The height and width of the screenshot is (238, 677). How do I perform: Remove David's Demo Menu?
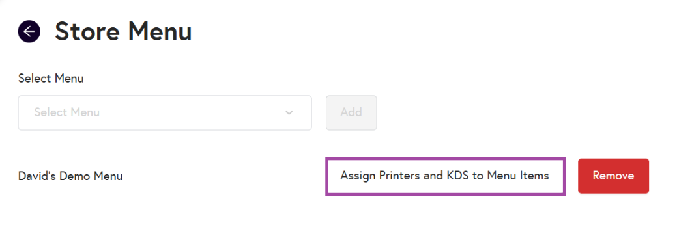pos(613,176)
